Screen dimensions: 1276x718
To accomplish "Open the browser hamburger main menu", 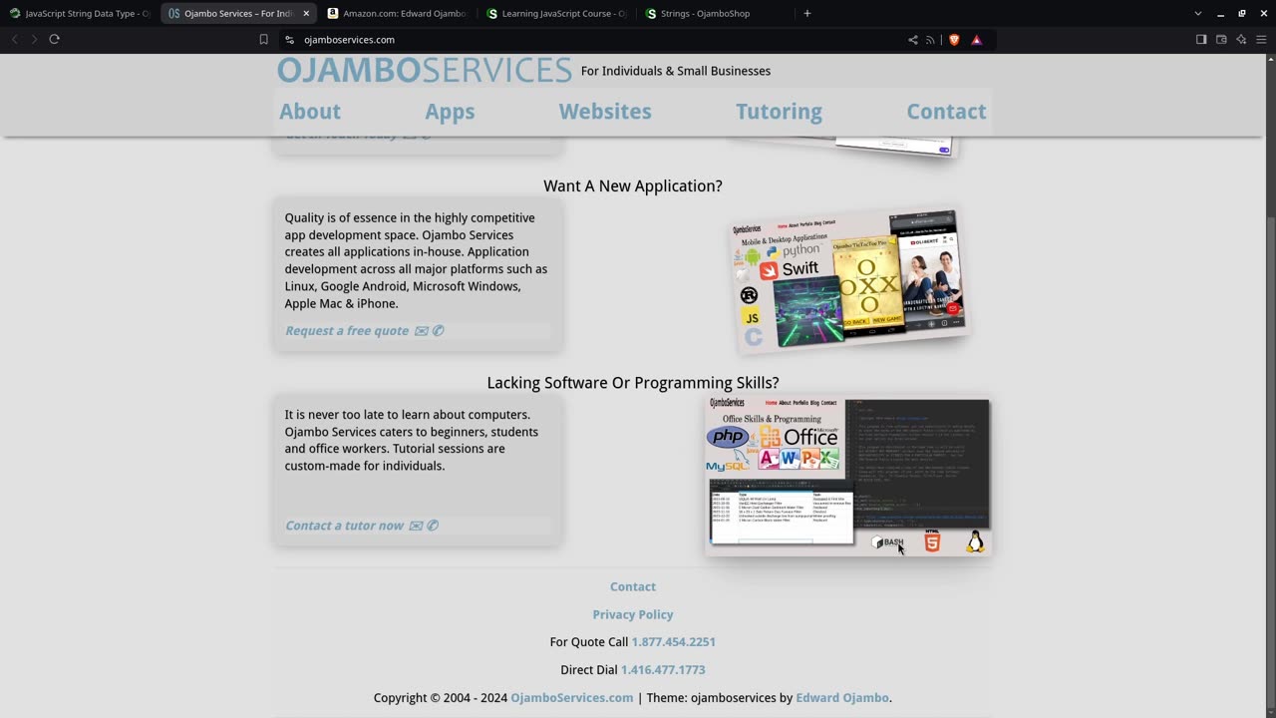I will (1261, 40).
